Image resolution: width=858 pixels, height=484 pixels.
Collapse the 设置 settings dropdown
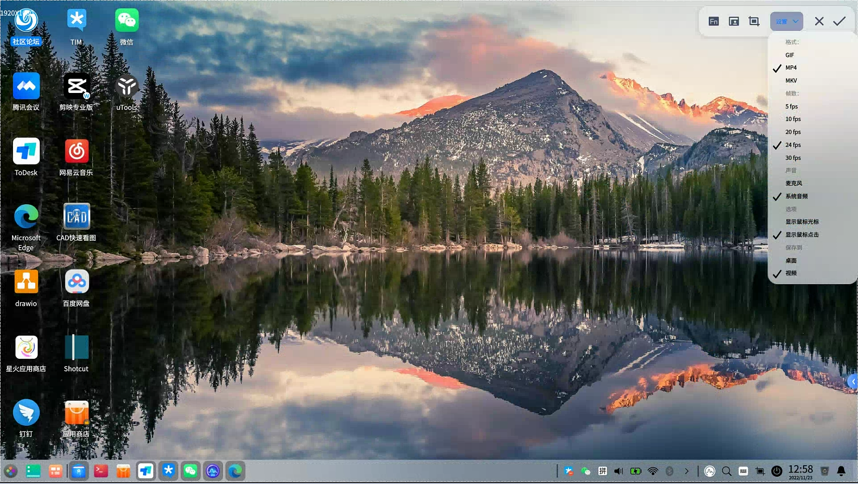click(x=786, y=21)
